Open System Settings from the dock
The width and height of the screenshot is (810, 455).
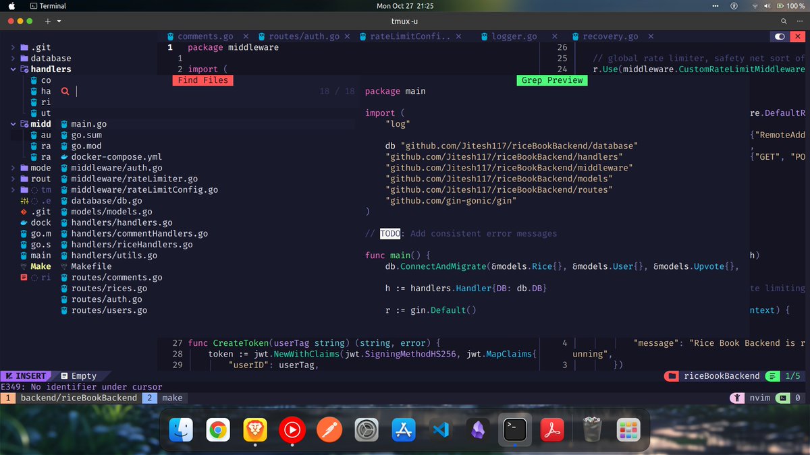pos(367,429)
